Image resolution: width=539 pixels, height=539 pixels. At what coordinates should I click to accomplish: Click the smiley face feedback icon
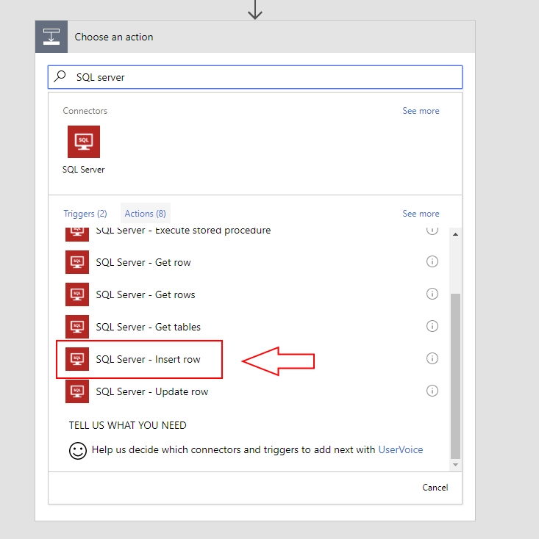tap(78, 450)
